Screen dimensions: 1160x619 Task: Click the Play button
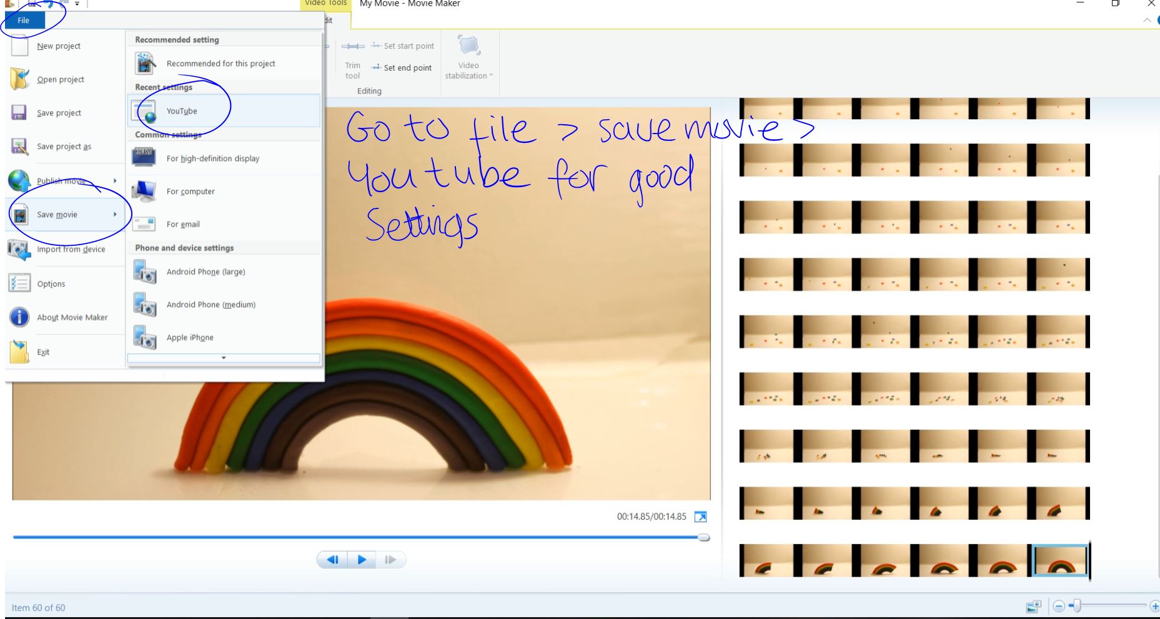362,560
